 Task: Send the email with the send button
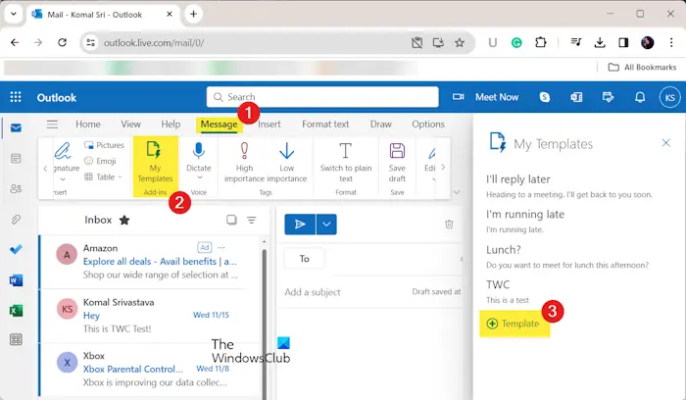[300, 225]
